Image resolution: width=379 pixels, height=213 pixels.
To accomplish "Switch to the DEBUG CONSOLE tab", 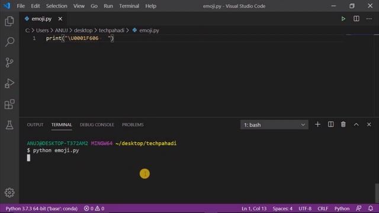I will [x=97, y=125].
